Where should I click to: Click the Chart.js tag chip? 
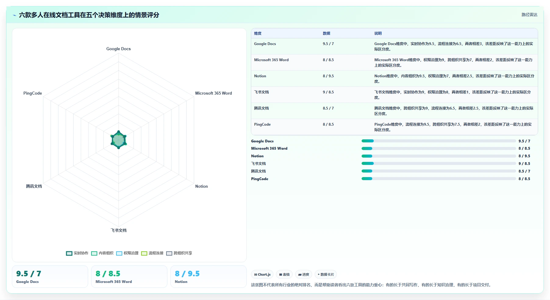262,274
